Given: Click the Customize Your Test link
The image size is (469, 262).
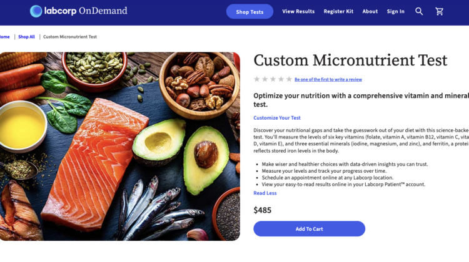Looking at the screenshot, I should point(277,118).
